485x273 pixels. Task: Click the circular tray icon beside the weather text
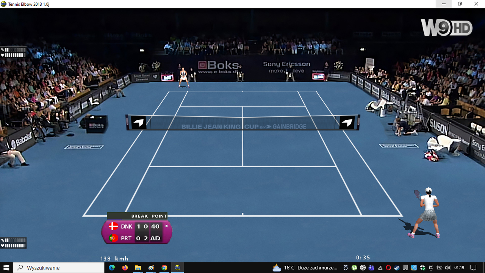point(346,268)
